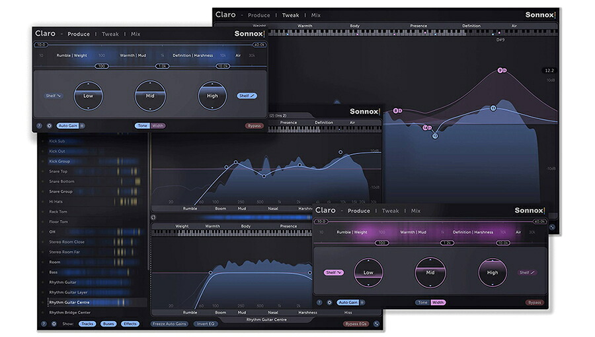
Task: Open Produce tab in the Tweak window
Action: point(258,15)
